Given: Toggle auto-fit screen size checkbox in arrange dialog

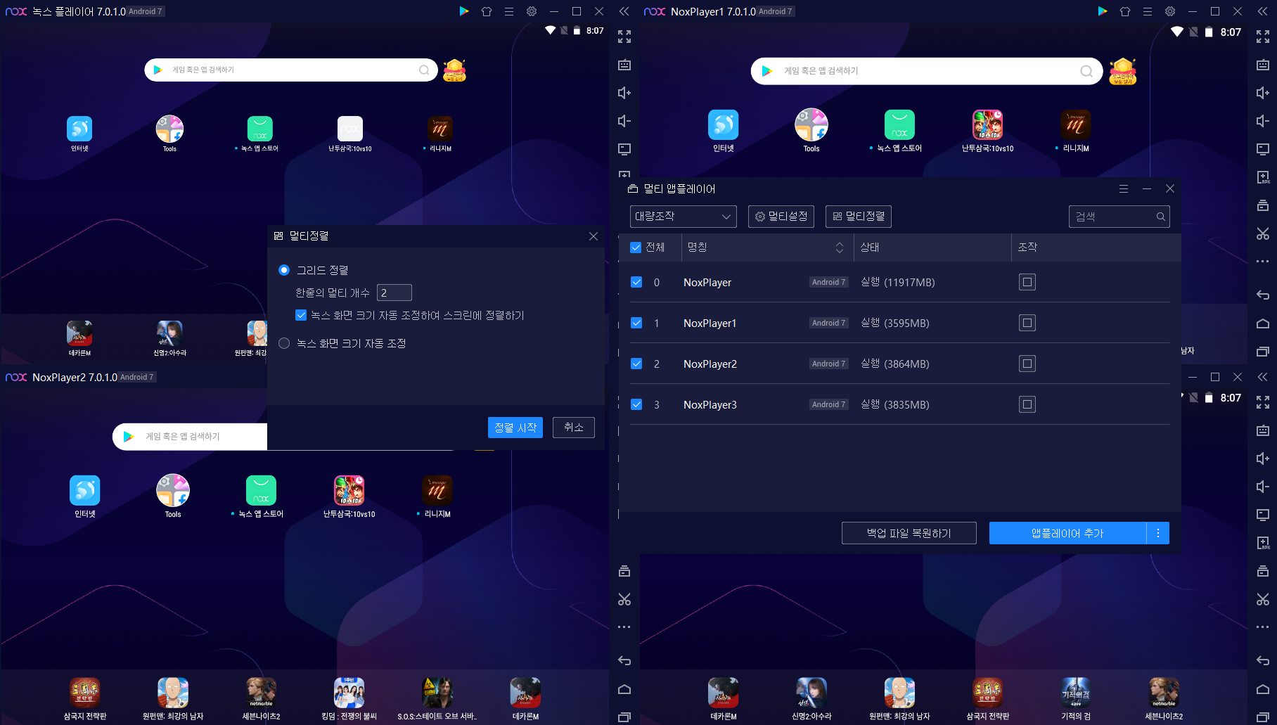Looking at the screenshot, I should point(301,315).
